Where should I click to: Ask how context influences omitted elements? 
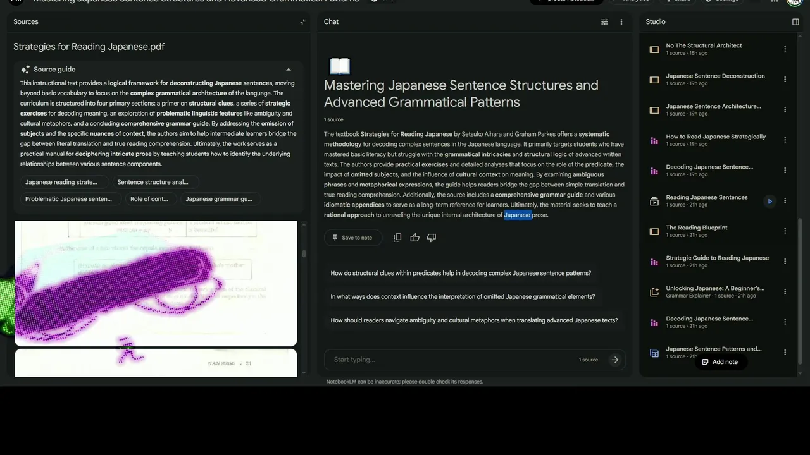(x=463, y=296)
